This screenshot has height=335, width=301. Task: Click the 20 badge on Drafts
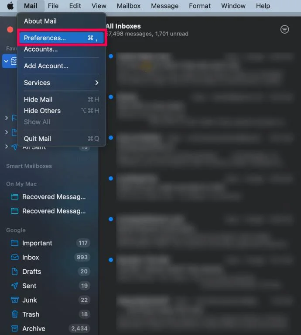84,271
